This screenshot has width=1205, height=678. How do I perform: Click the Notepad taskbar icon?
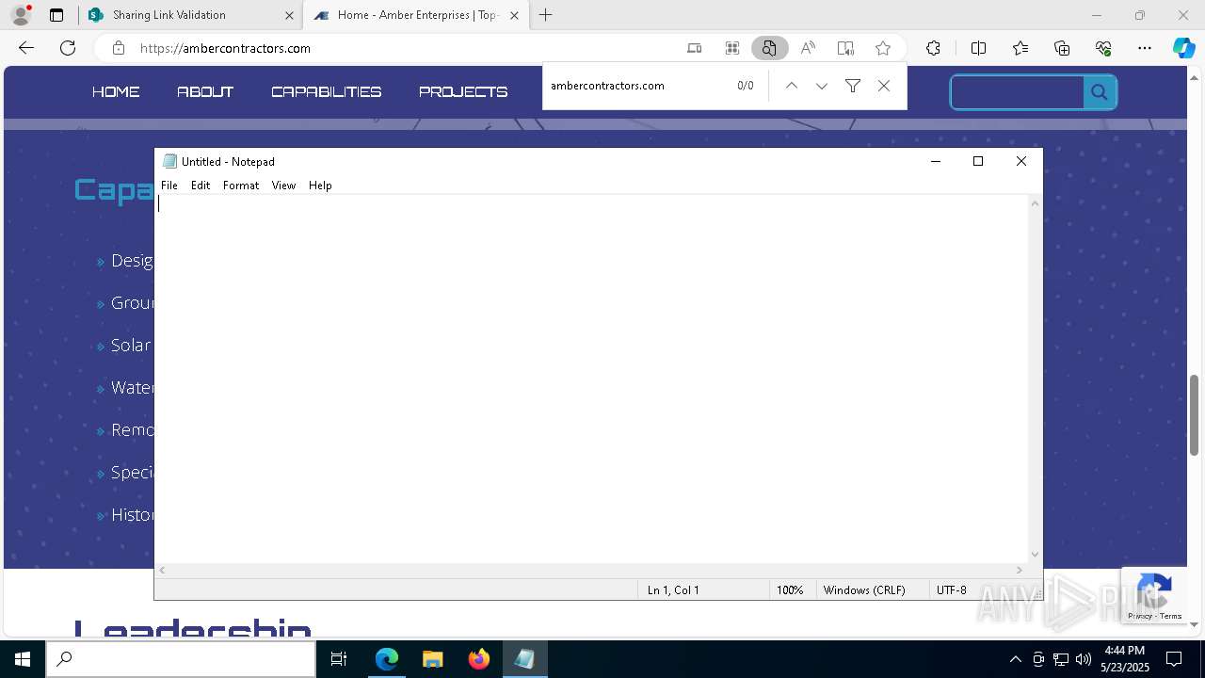[x=524, y=659]
